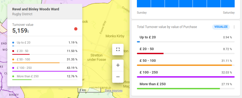242x98 pixels.
Task: Click the Saturday bar in weekly chart
Action: click(228, 4)
